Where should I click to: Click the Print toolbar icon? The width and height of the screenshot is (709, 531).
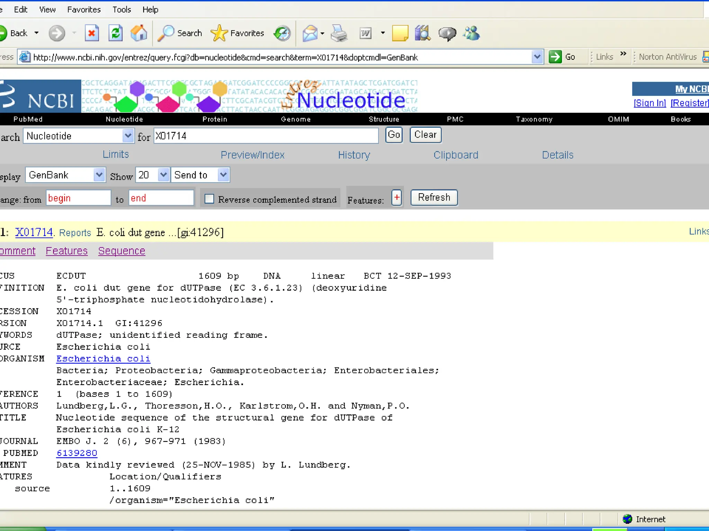point(339,34)
